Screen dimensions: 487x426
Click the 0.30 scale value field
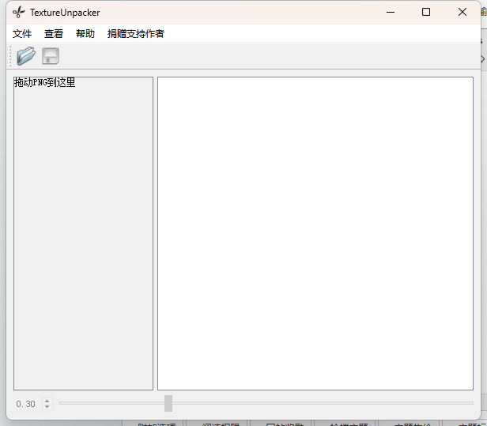[28, 404]
